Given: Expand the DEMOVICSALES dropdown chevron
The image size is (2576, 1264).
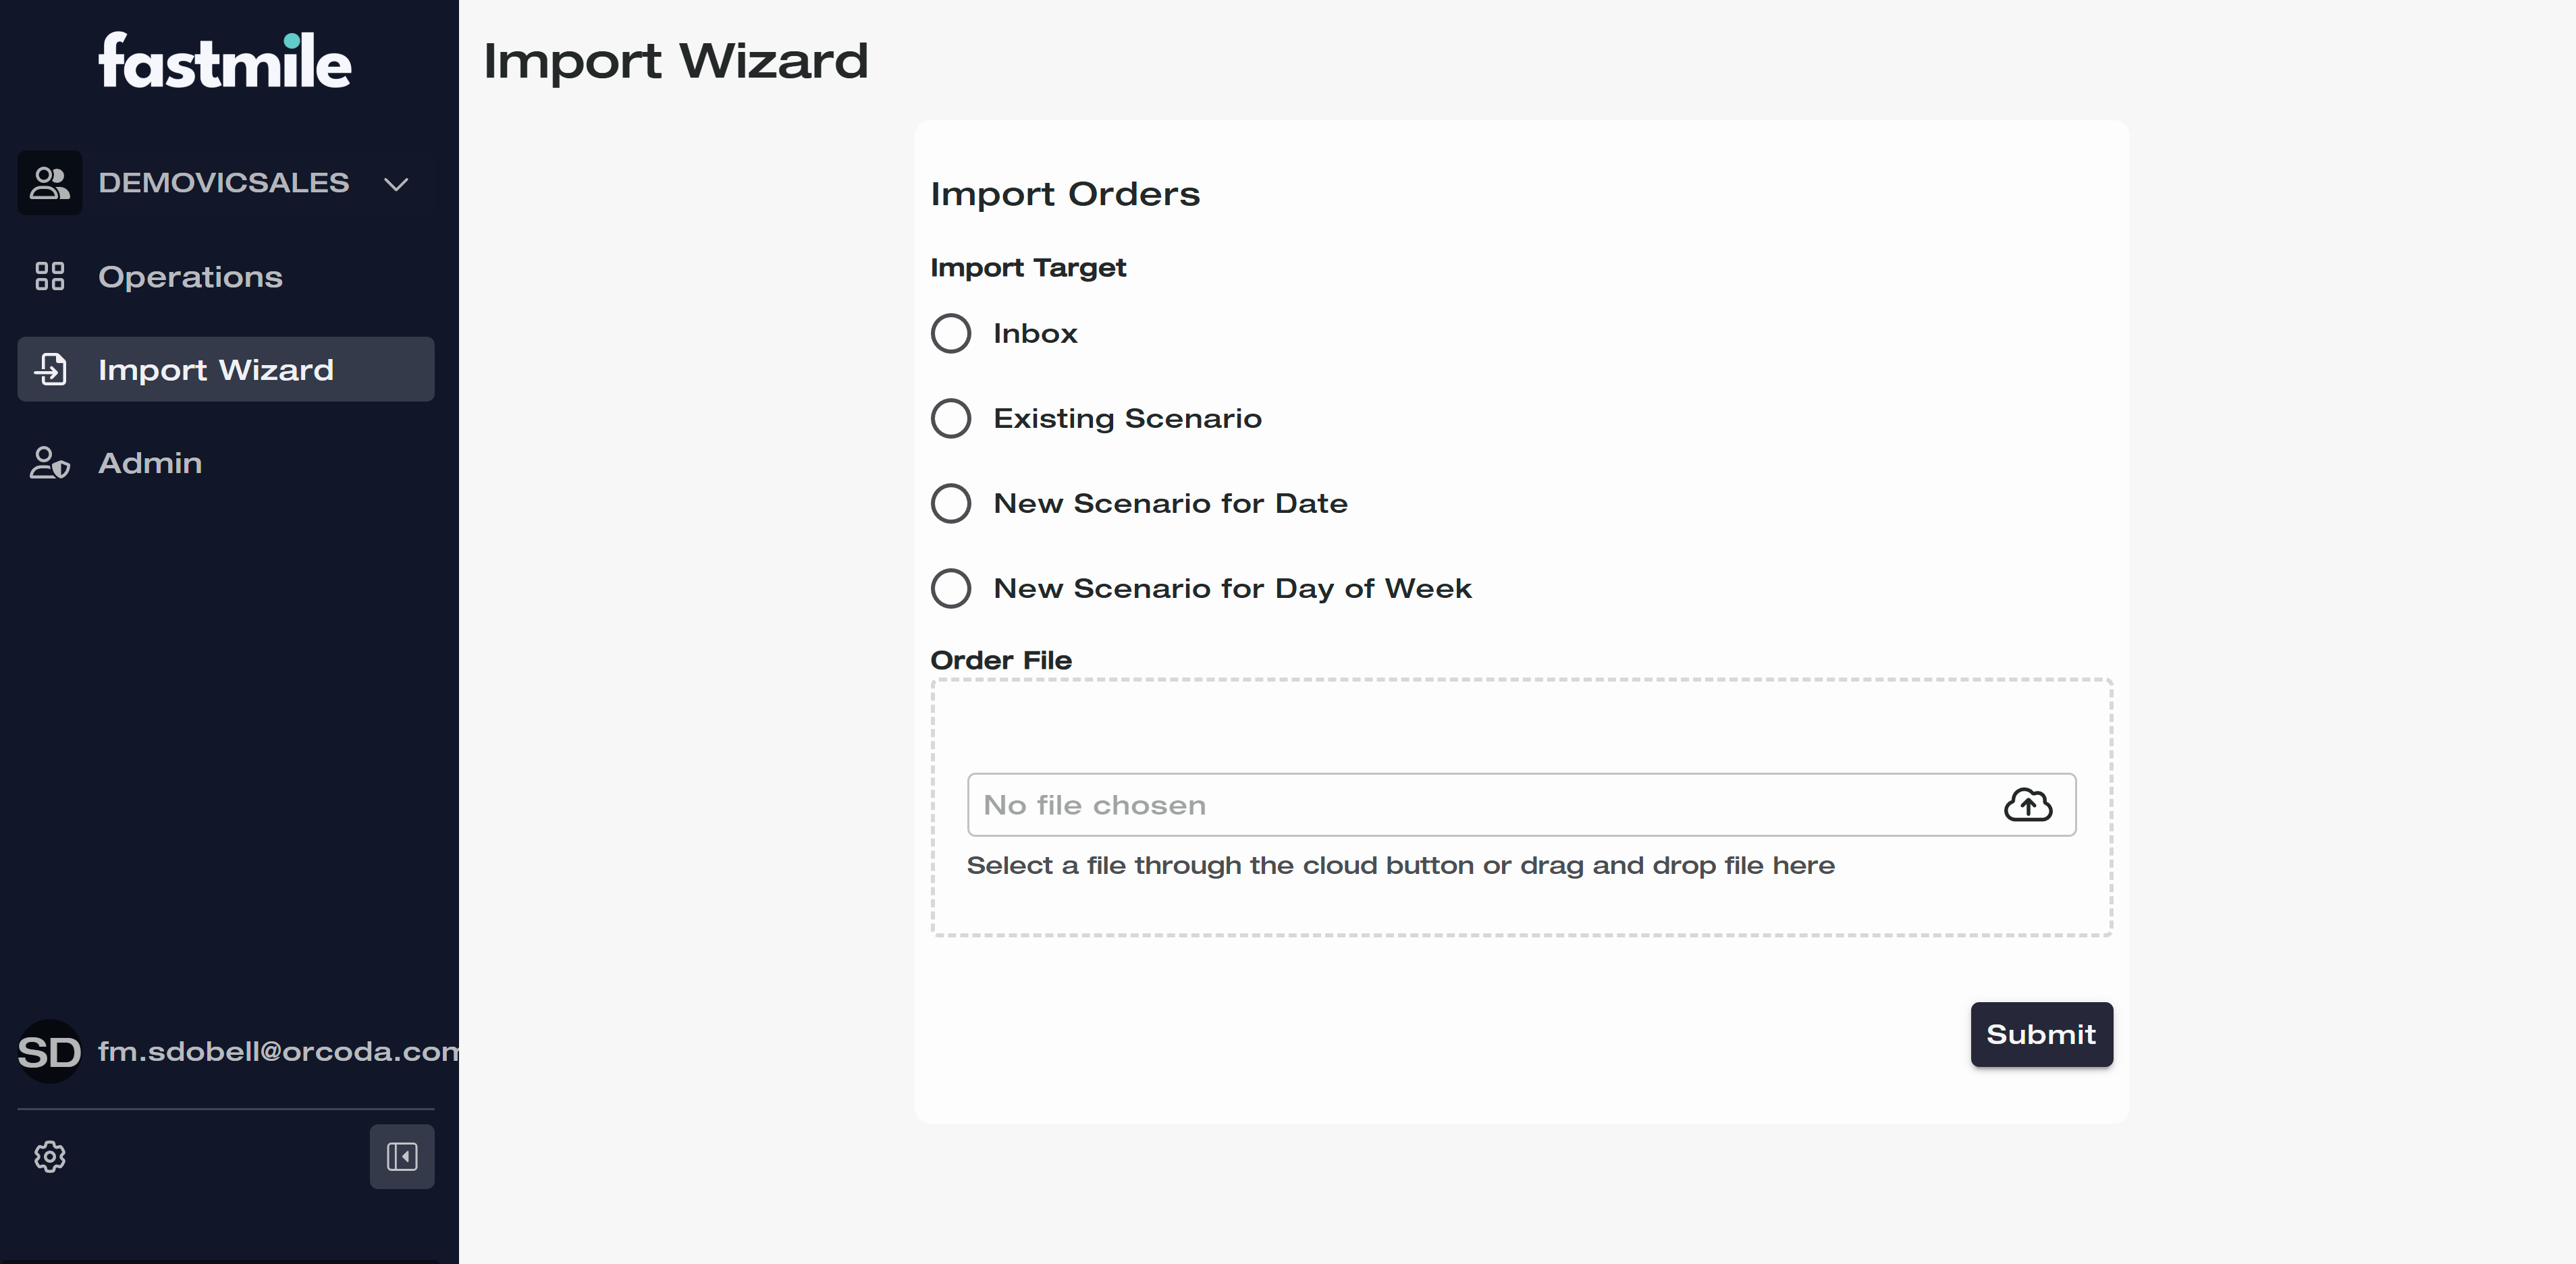Looking at the screenshot, I should (396, 184).
